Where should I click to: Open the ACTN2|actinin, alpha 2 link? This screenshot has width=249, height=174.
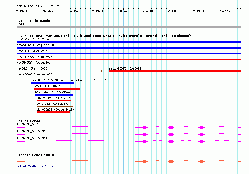pyautogui.click(x=35, y=166)
